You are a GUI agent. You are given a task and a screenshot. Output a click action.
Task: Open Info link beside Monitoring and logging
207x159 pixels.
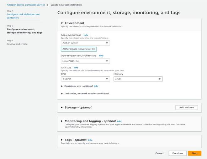[119, 121]
